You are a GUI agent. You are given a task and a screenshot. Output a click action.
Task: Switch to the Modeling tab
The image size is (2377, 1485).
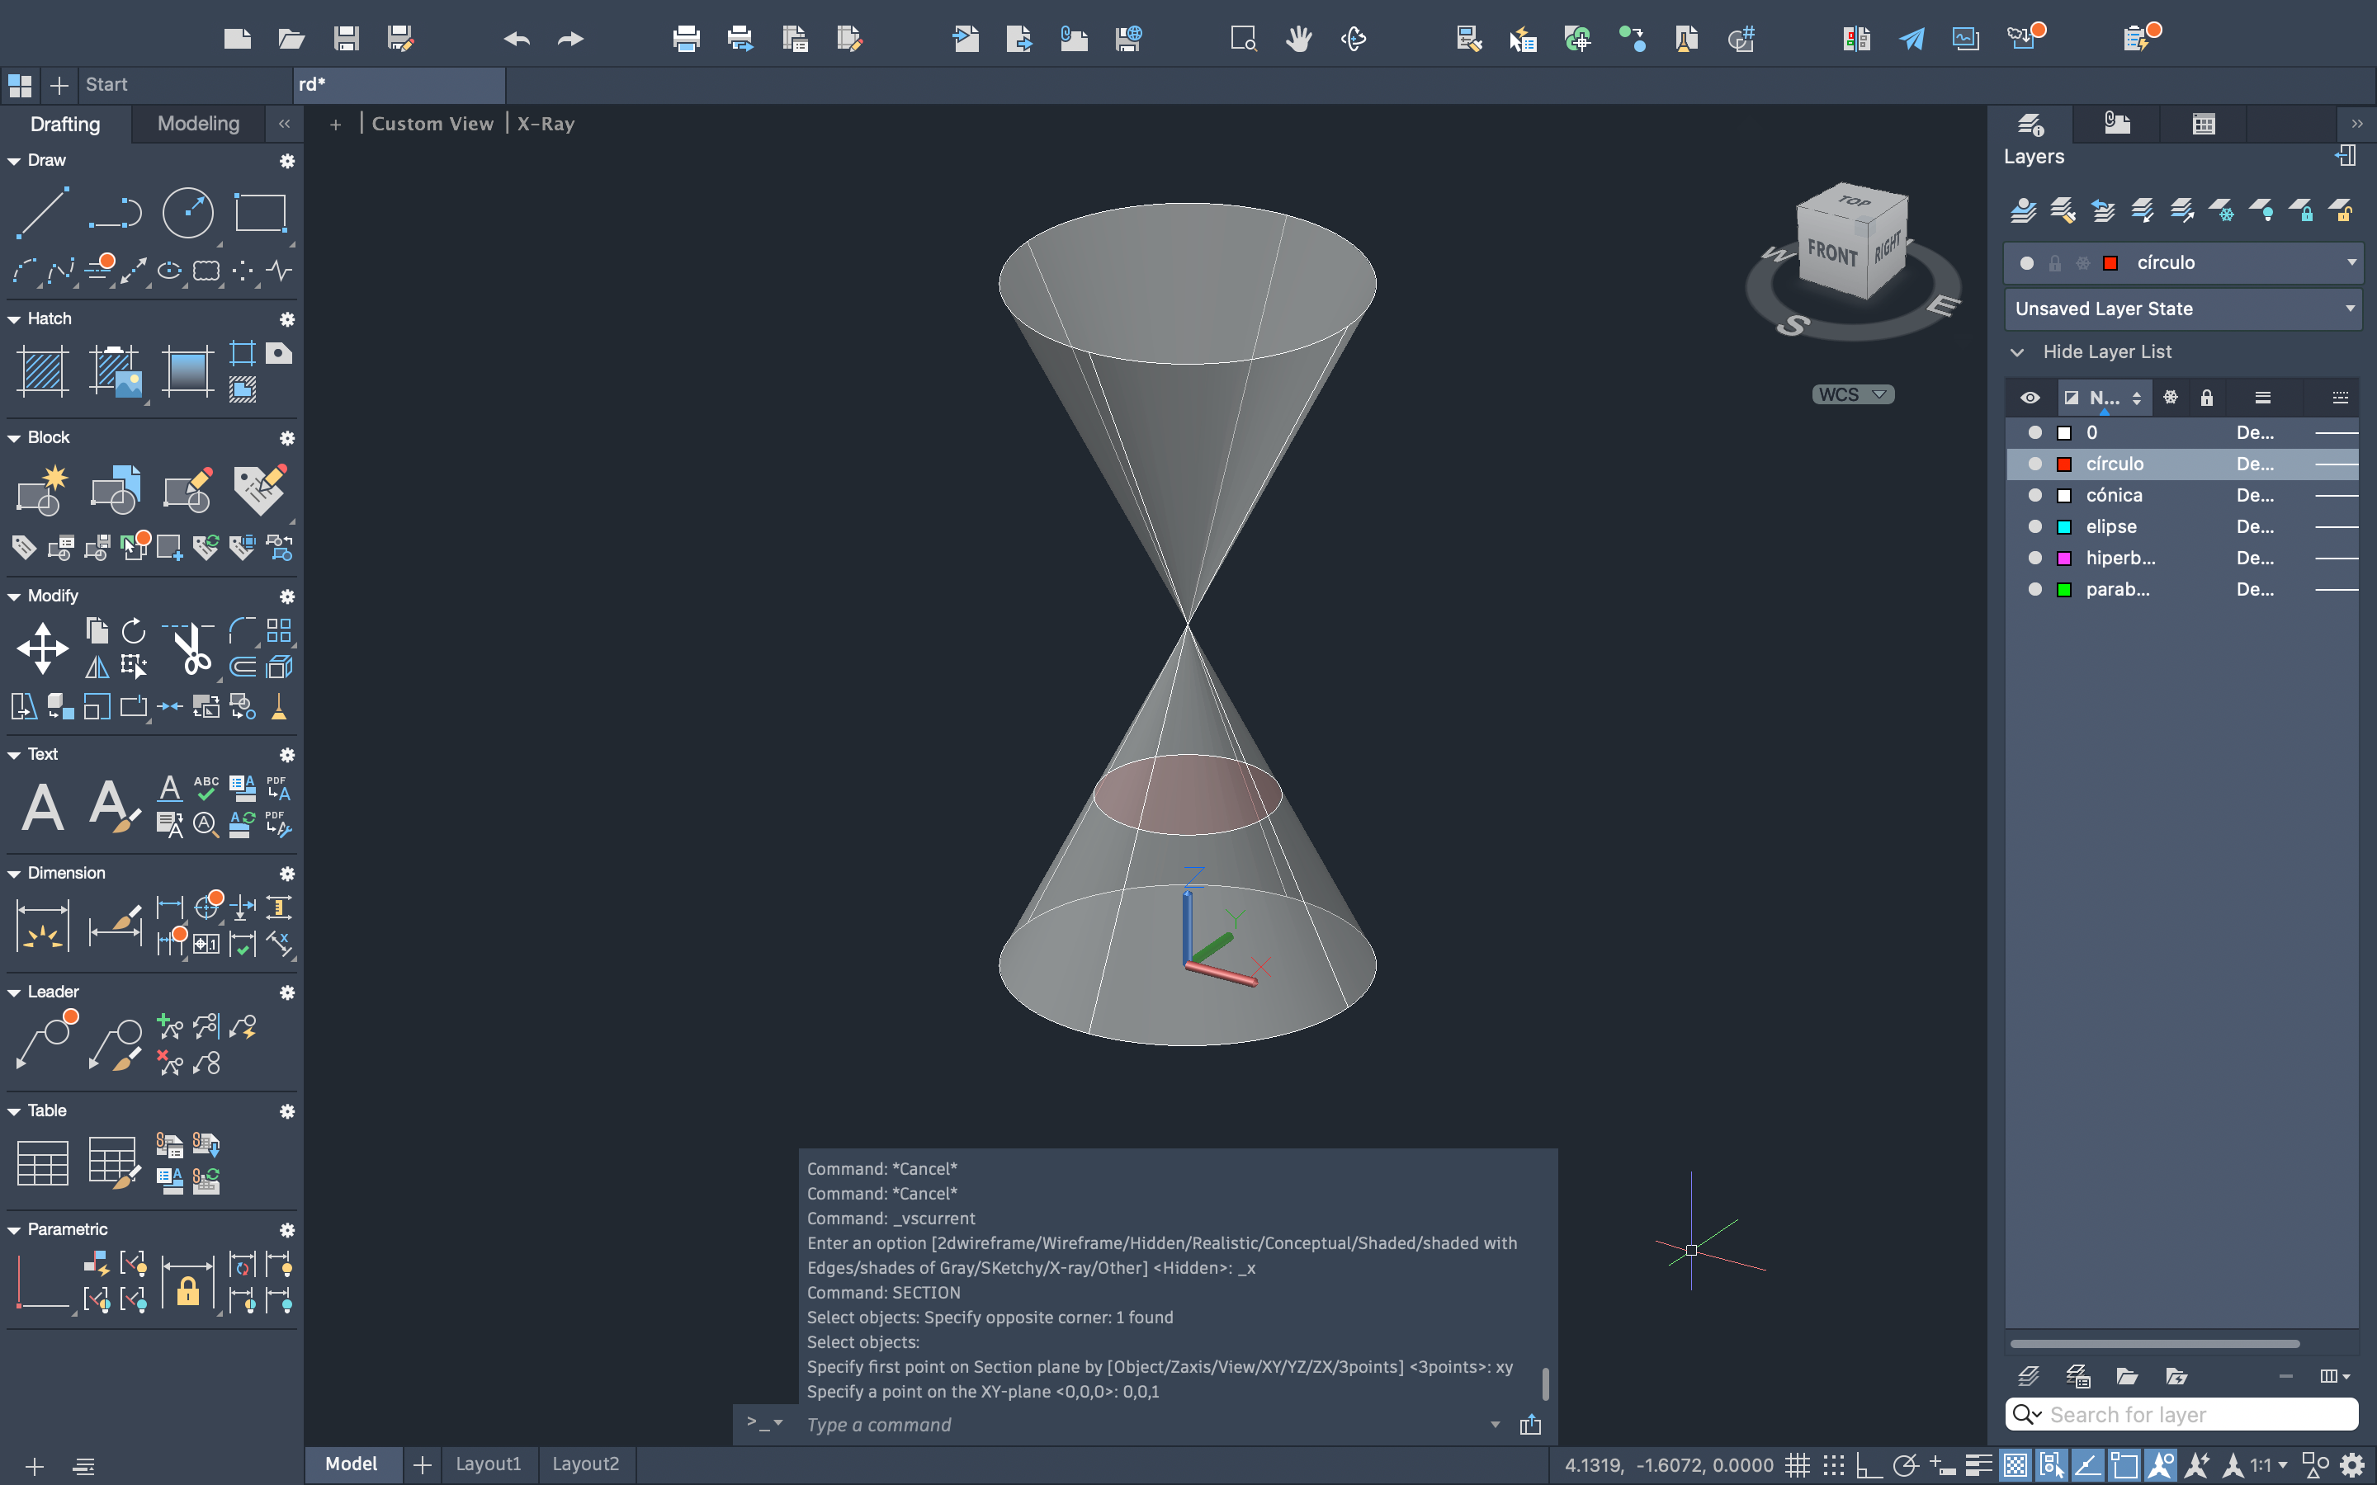click(x=198, y=124)
